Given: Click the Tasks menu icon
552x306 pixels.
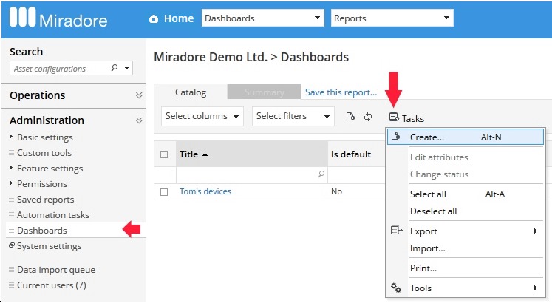Looking at the screenshot, I should tap(394, 118).
